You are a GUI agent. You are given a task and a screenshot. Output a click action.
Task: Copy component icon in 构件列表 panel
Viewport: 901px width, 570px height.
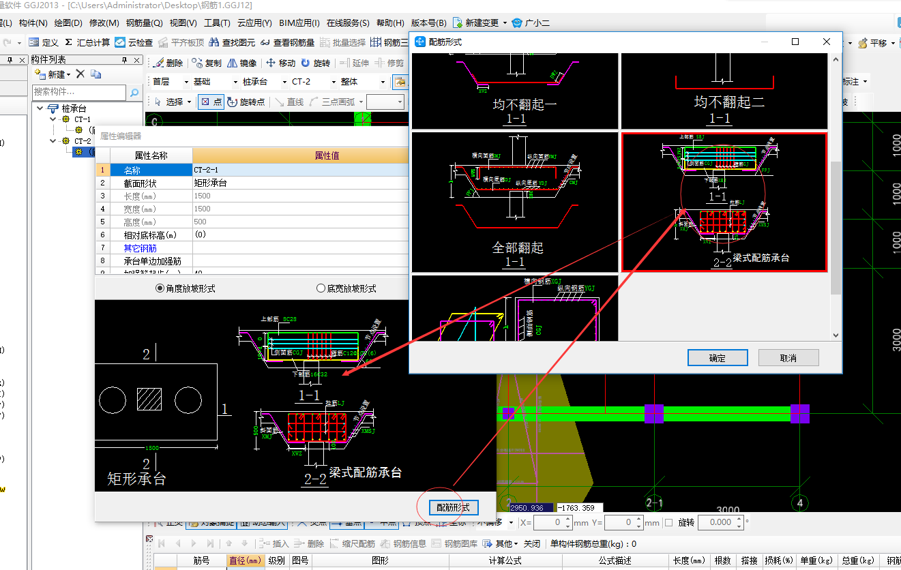96,74
